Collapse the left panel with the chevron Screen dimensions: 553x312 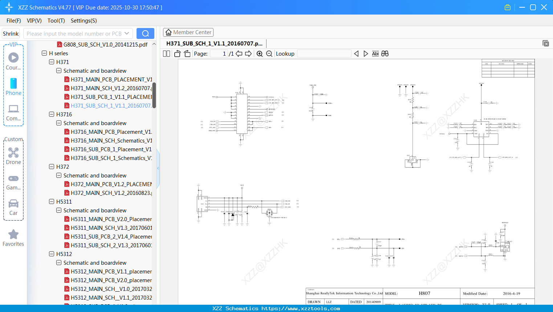coord(158,168)
